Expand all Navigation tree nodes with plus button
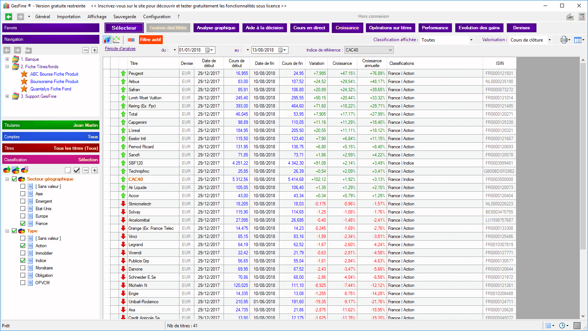This screenshot has width=588, height=331. pyautogui.click(x=95, y=50)
